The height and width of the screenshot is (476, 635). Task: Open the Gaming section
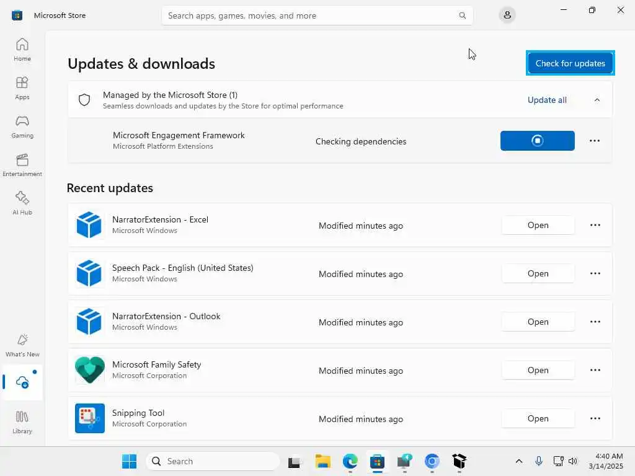tap(22, 126)
